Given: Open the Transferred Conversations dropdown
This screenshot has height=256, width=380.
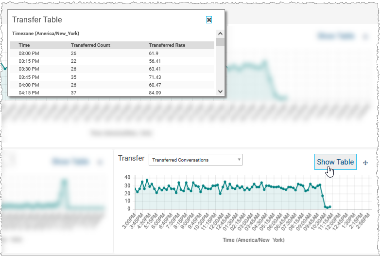Looking at the screenshot, I should click(x=195, y=160).
